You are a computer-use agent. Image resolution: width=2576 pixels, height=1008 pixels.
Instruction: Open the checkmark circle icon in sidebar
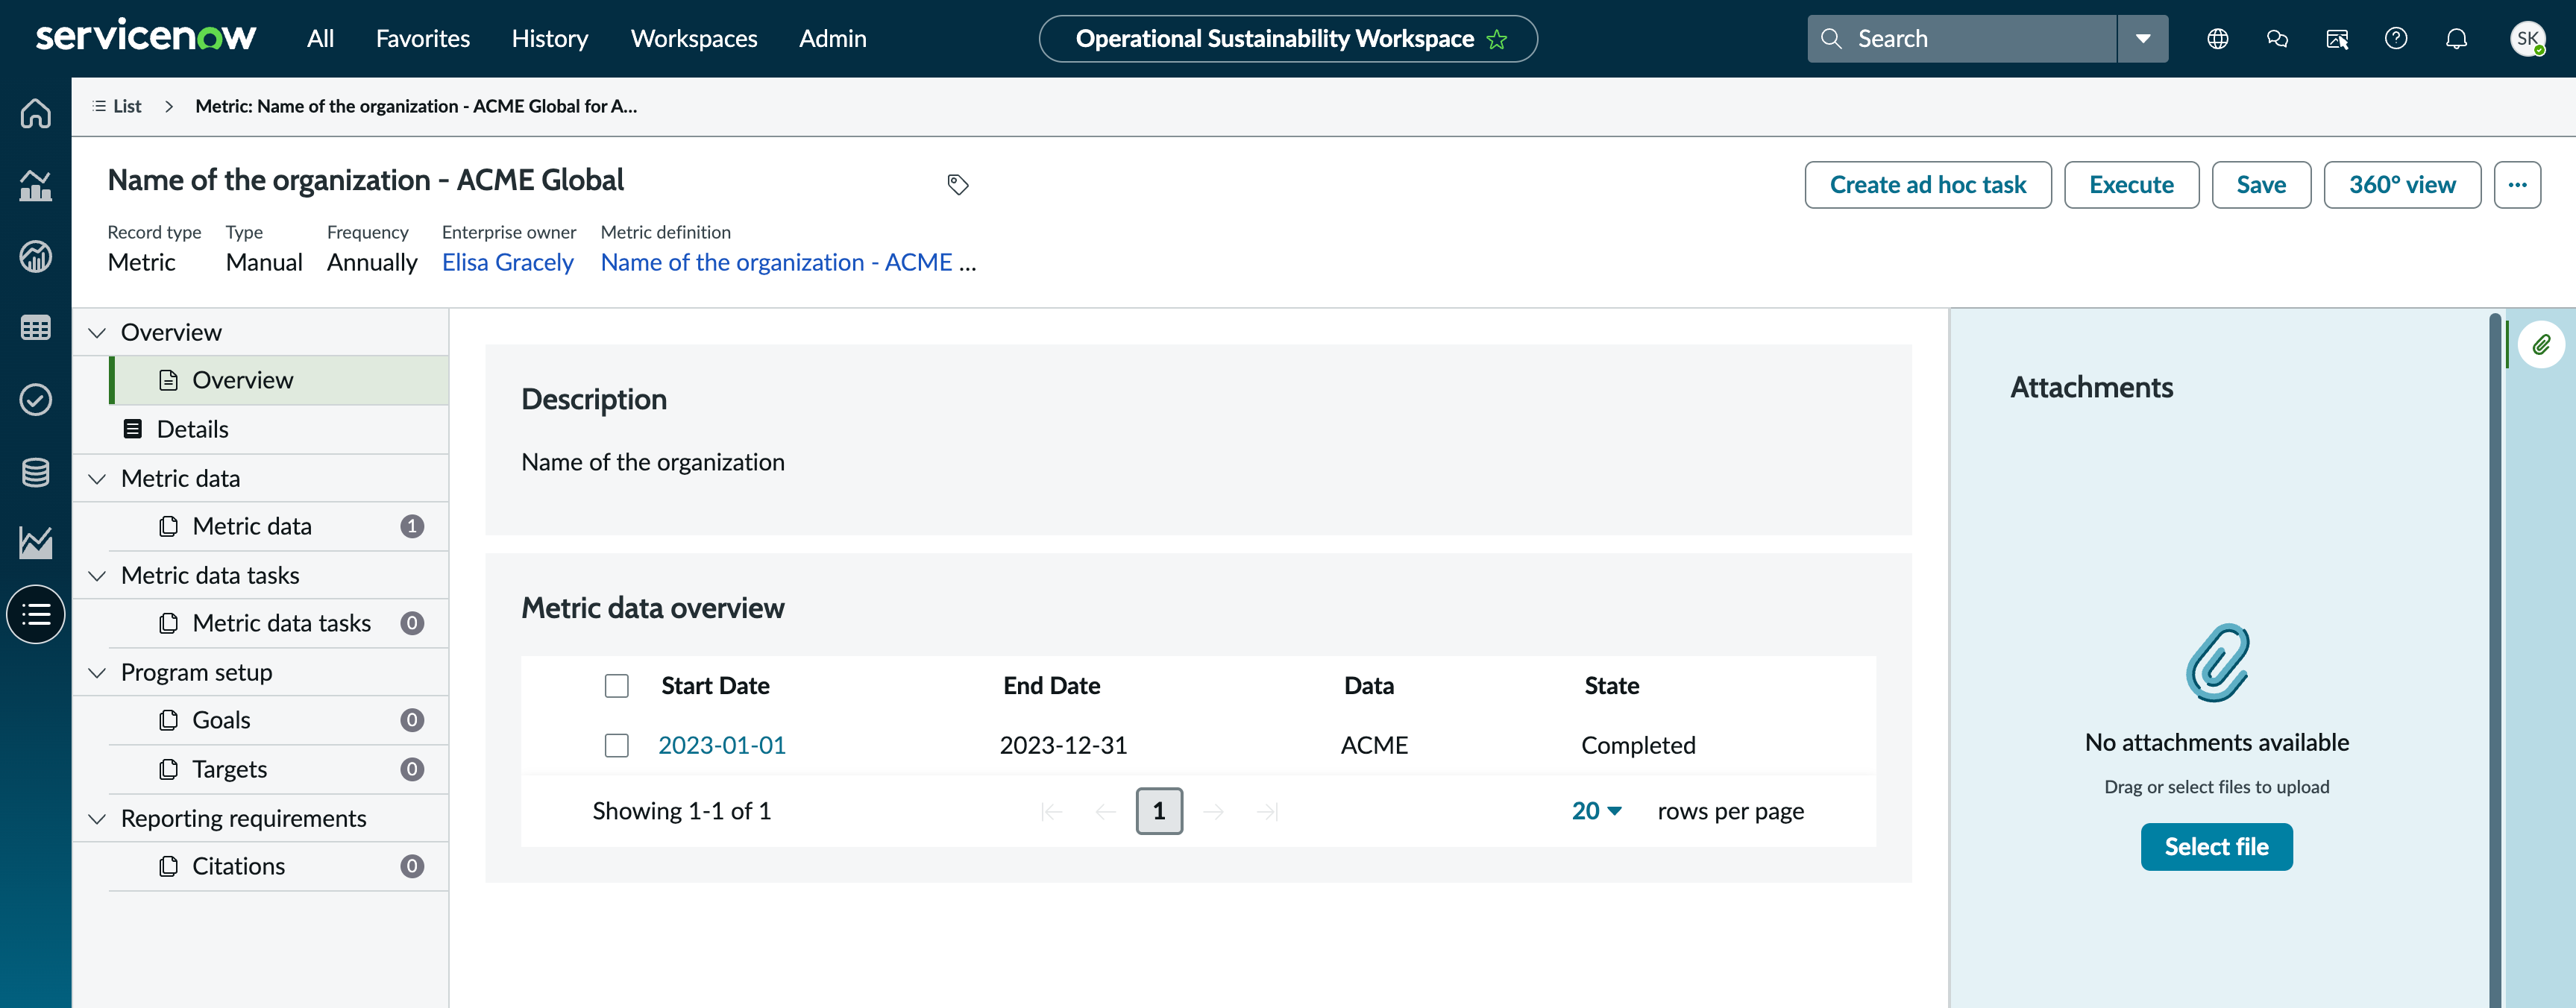click(x=36, y=400)
